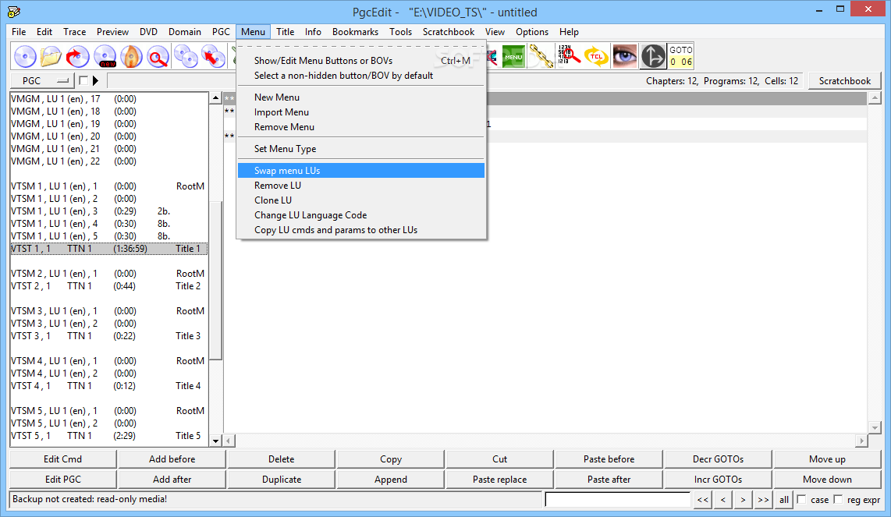891x517 pixels.
Task: Open the Domain menu
Action: 185,32
